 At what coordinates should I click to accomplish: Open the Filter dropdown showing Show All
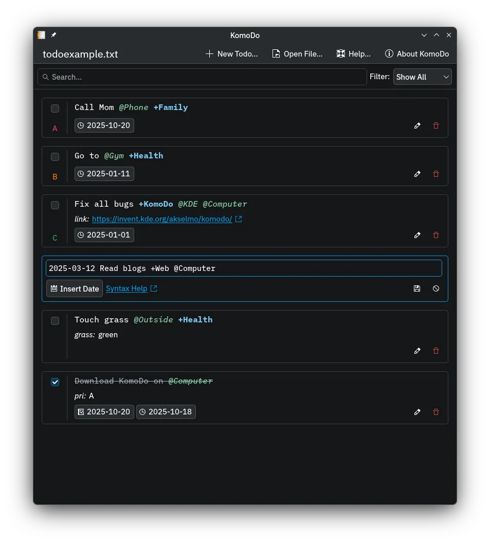click(x=422, y=77)
